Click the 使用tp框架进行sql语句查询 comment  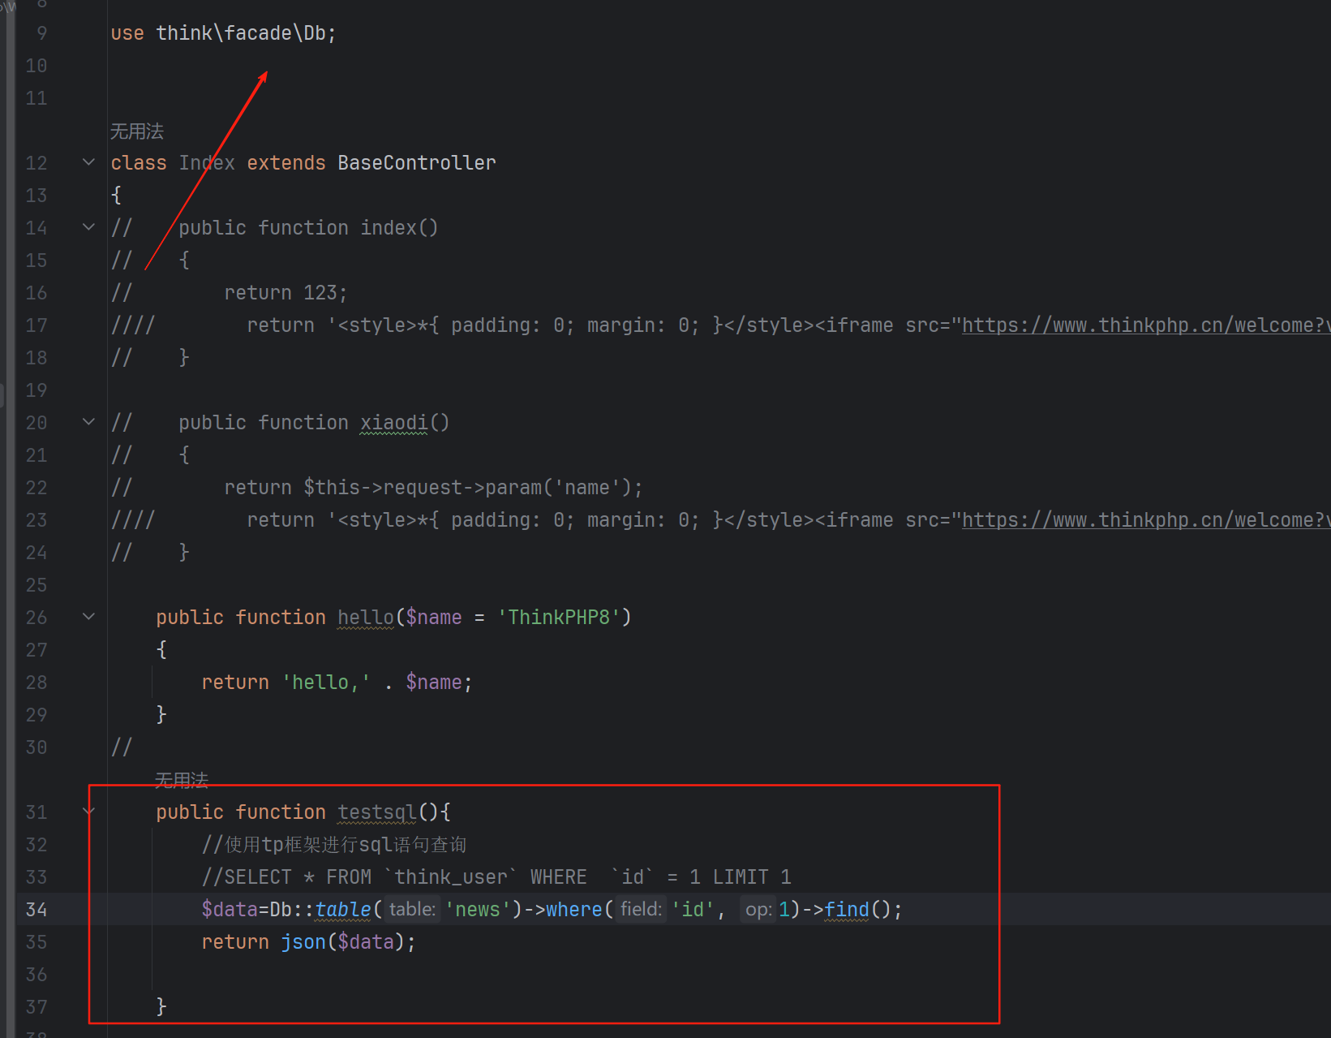point(334,845)
